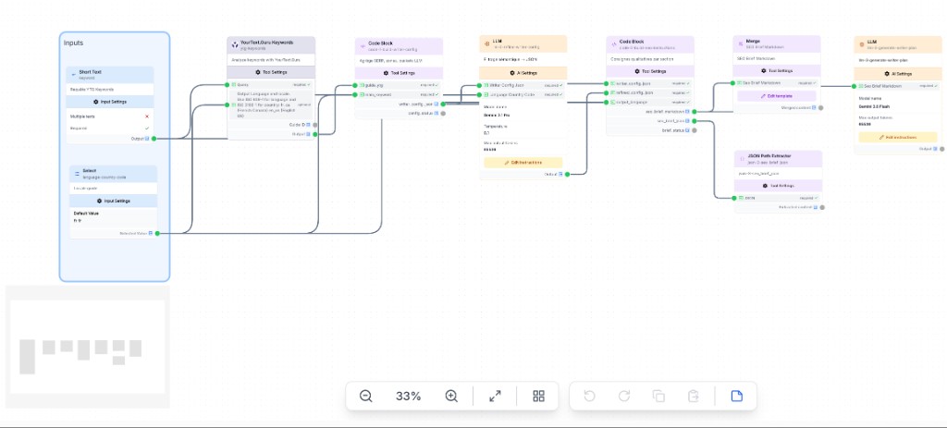Redo the last canvas action

tap(624, 396)
